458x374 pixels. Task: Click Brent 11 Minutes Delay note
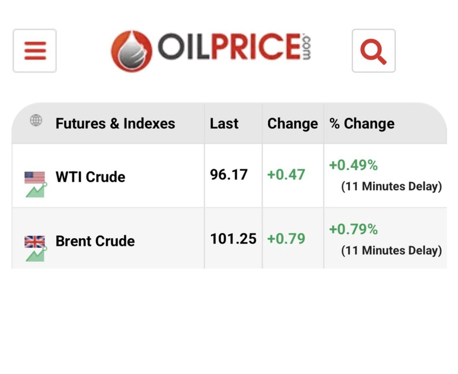click(x=391, y=250)
